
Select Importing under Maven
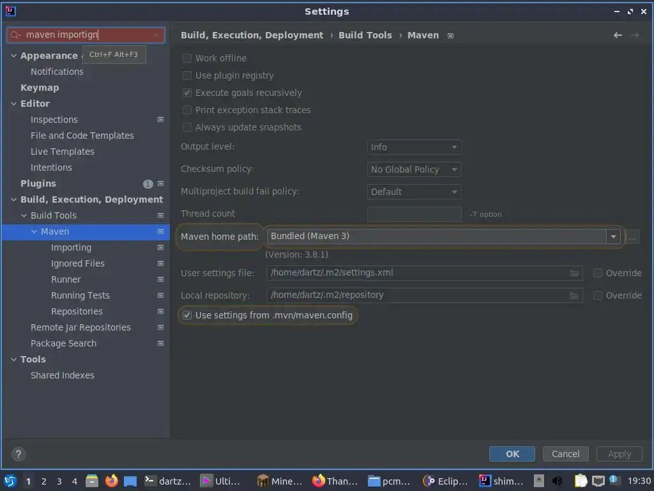tap(72, 247)
